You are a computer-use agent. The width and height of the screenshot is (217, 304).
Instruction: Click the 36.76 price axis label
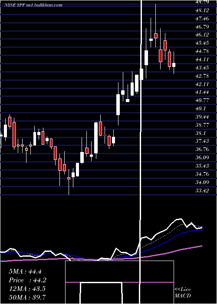point(202,149)
